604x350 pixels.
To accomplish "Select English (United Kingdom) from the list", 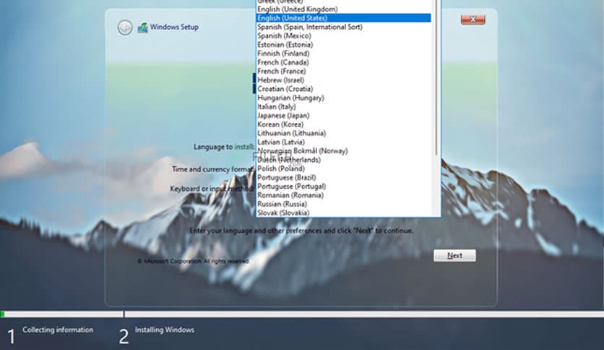I will pyautogui.click(x=344, y=9).
